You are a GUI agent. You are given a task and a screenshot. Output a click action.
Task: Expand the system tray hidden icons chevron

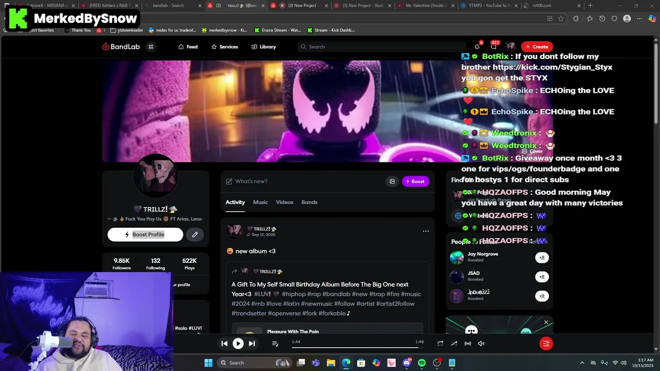[582, 363]
